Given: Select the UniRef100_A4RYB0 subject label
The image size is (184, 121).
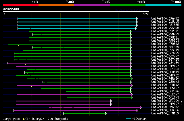Looking at the screenshot, I should [165, 79].
